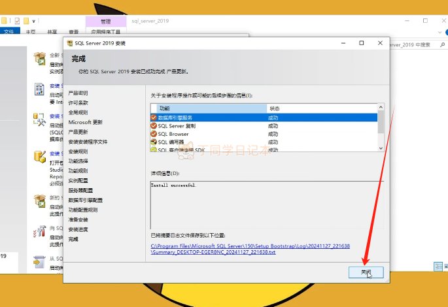Click the database cylinder with pencil icon

40,157
